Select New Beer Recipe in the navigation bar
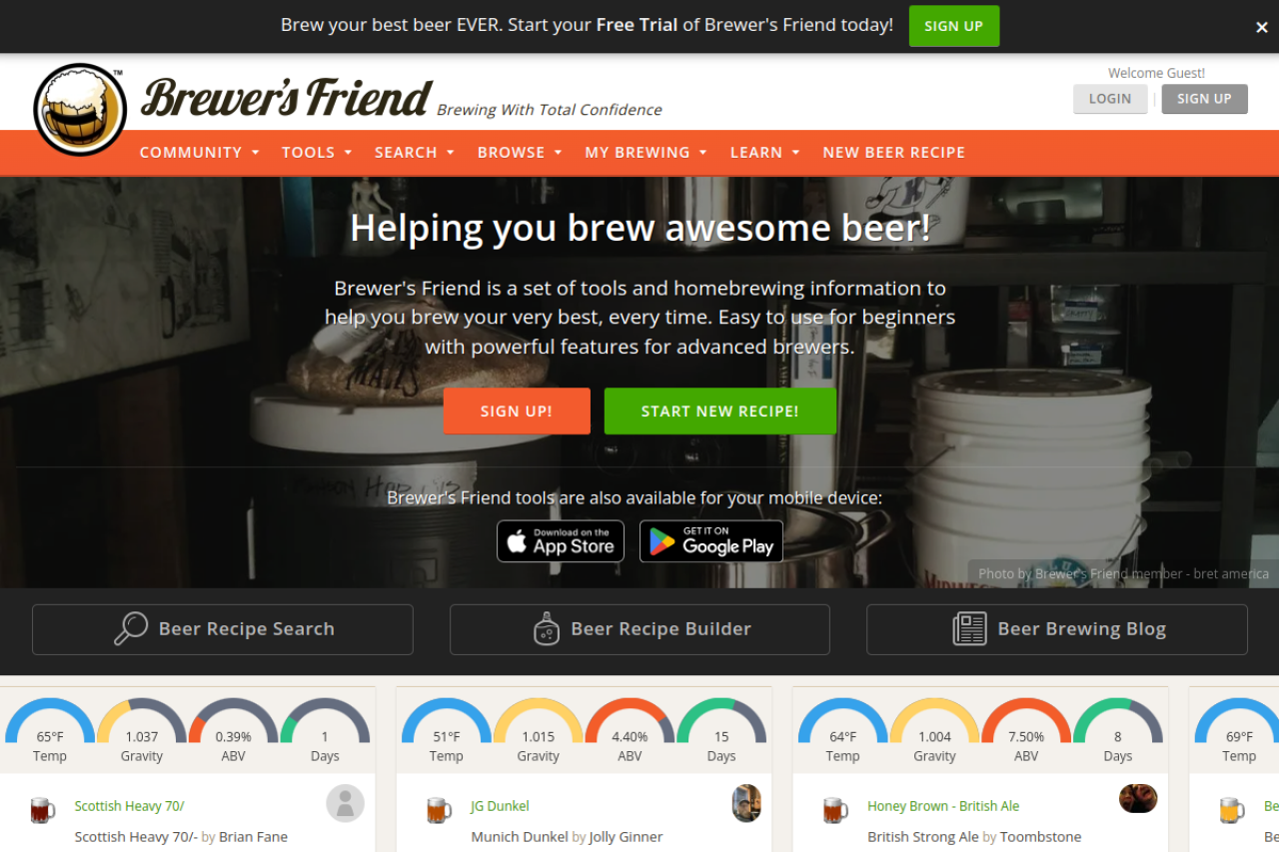 click(x=893, y=153)
